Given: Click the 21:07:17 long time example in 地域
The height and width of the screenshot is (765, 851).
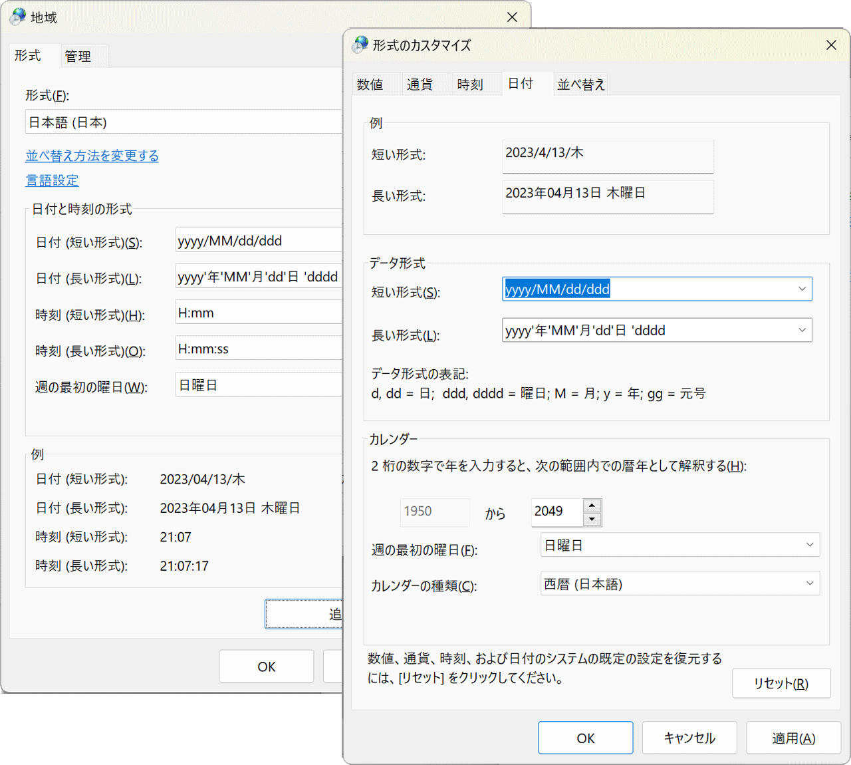Looking at the screenshot, I should (184, 566).
